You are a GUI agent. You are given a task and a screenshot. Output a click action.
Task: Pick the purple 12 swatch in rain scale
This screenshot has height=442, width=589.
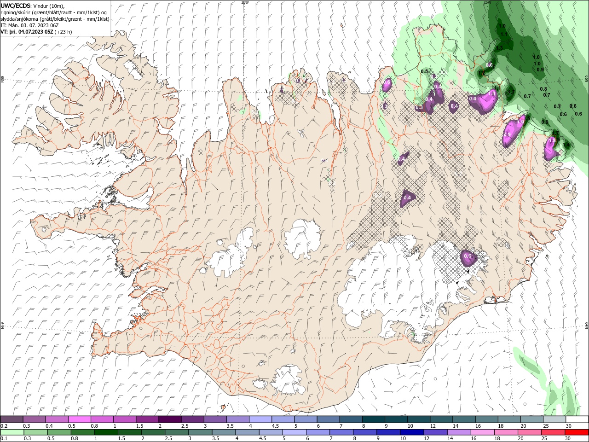(x=436, y=432)
